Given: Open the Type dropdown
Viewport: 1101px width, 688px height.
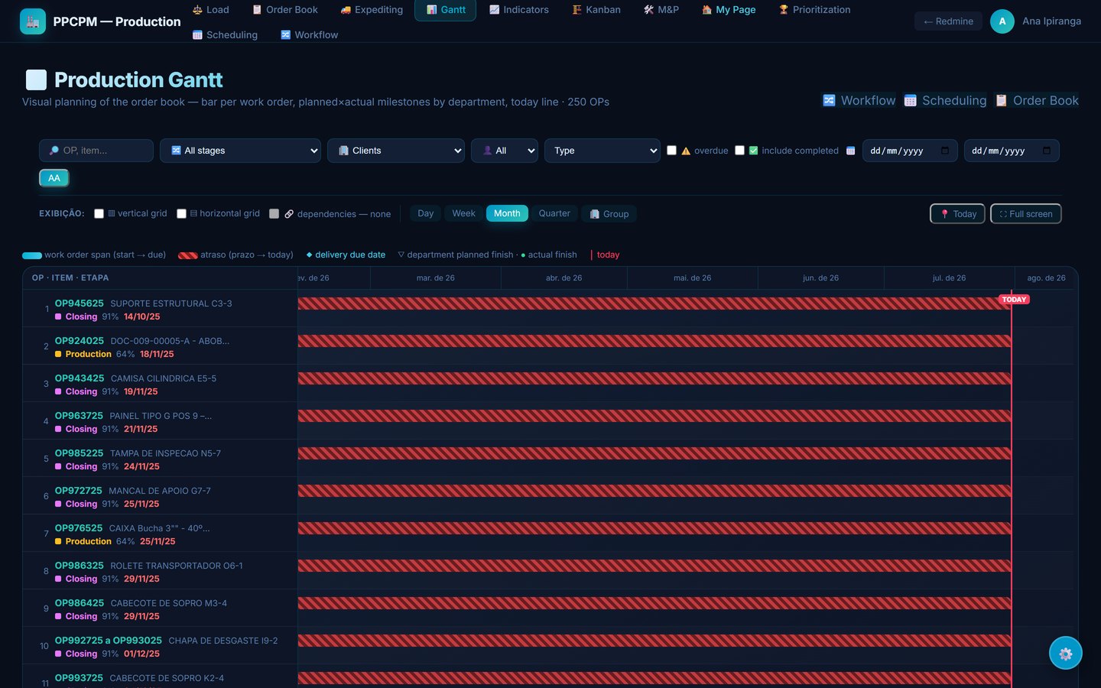Looking at the screenshot, I should click(602, 151).
